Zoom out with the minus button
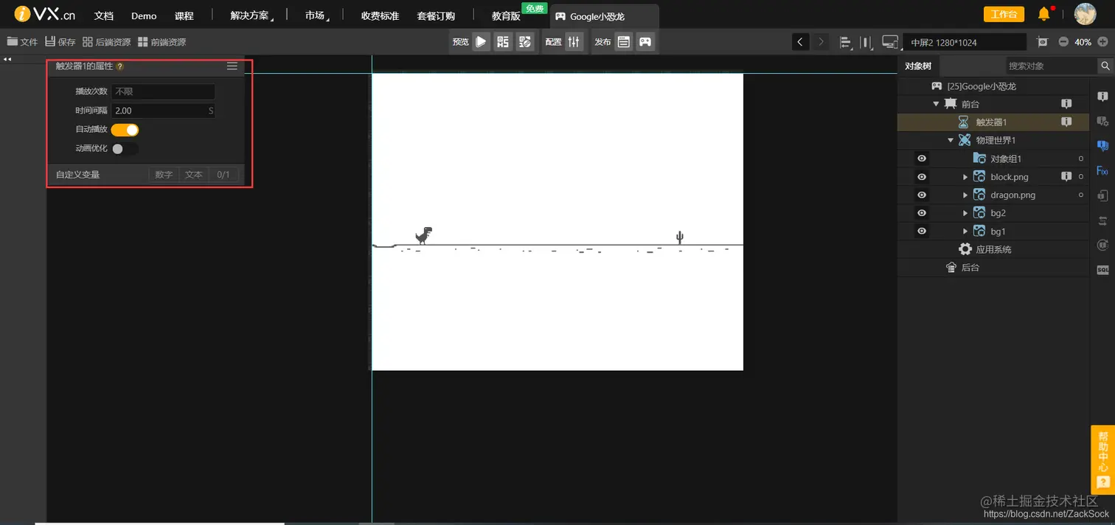The width and height of the screenshot is (1115, 525). pos(1063,42)
